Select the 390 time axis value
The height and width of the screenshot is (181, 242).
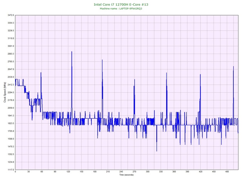[187, 172]
